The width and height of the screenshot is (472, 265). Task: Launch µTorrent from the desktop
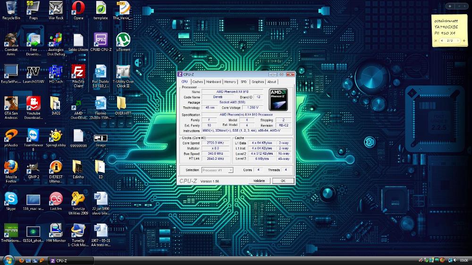click(123, 42)
